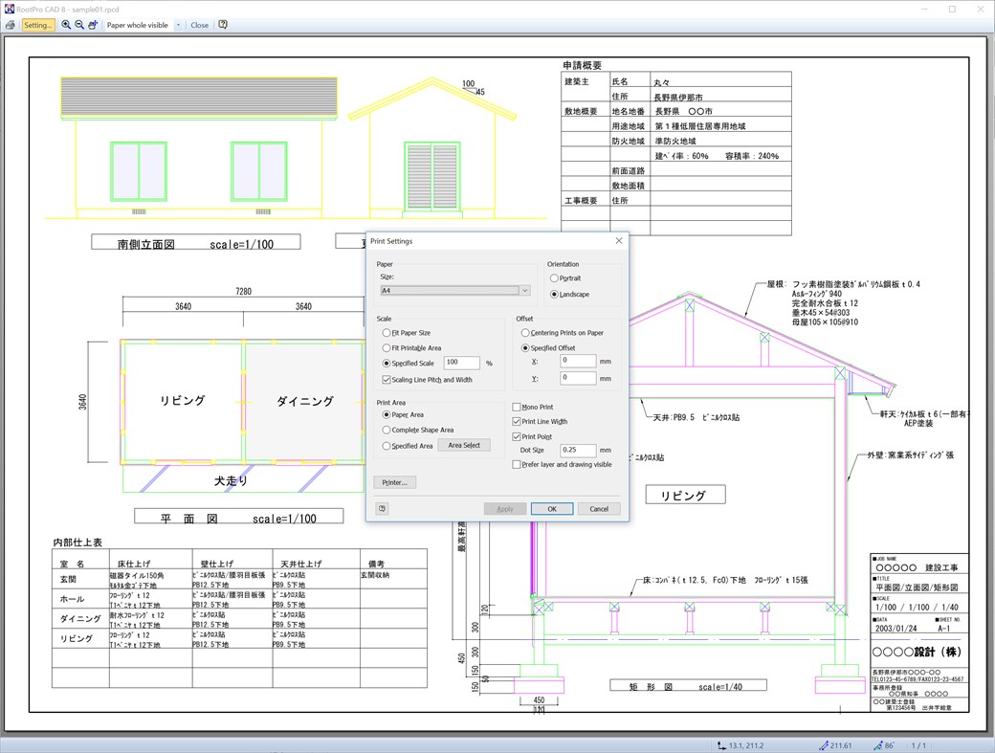995x753 pixels.
Task: Open toolbar Help using the question mark icon
Action: (x=223, y=25)
